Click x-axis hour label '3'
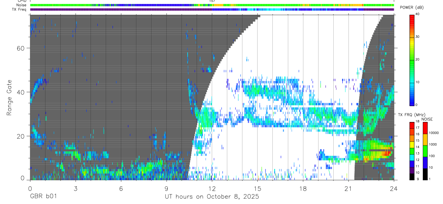 click(75, 189)
